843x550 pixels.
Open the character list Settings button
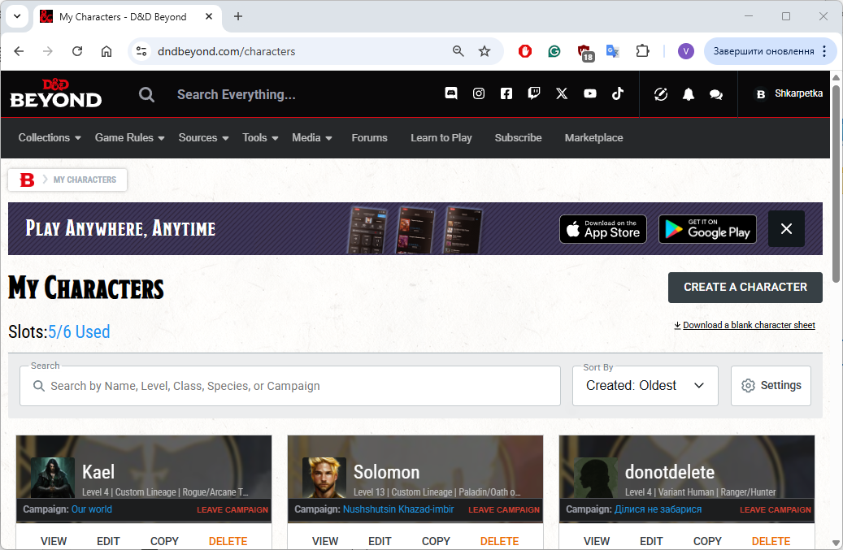click(x=771, y=386)
